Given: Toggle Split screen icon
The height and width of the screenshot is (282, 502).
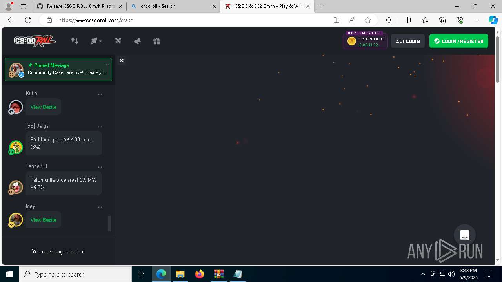Looking at the screenshot, I should click(407, 20).
